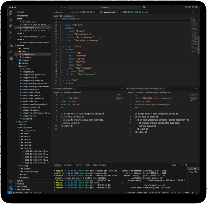
Task: Open the Extensions view with badge 2
Action: coord(11,58)
